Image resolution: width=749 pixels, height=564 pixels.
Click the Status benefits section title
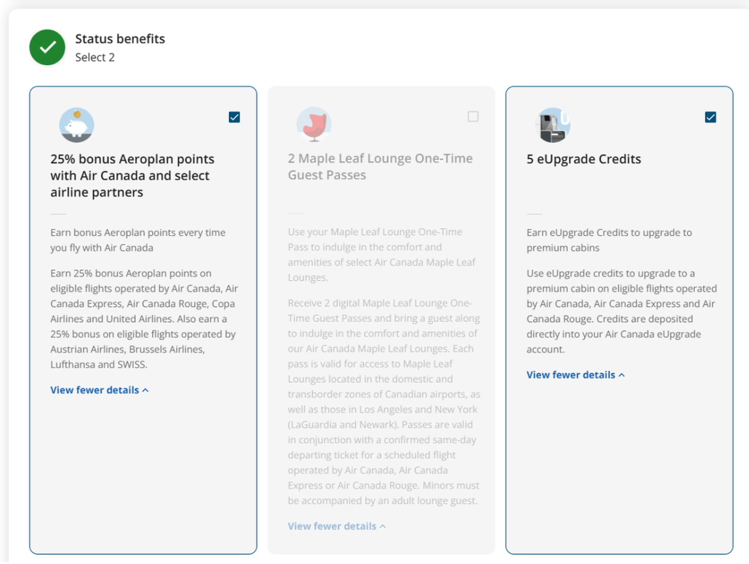(x=120, y=39)
